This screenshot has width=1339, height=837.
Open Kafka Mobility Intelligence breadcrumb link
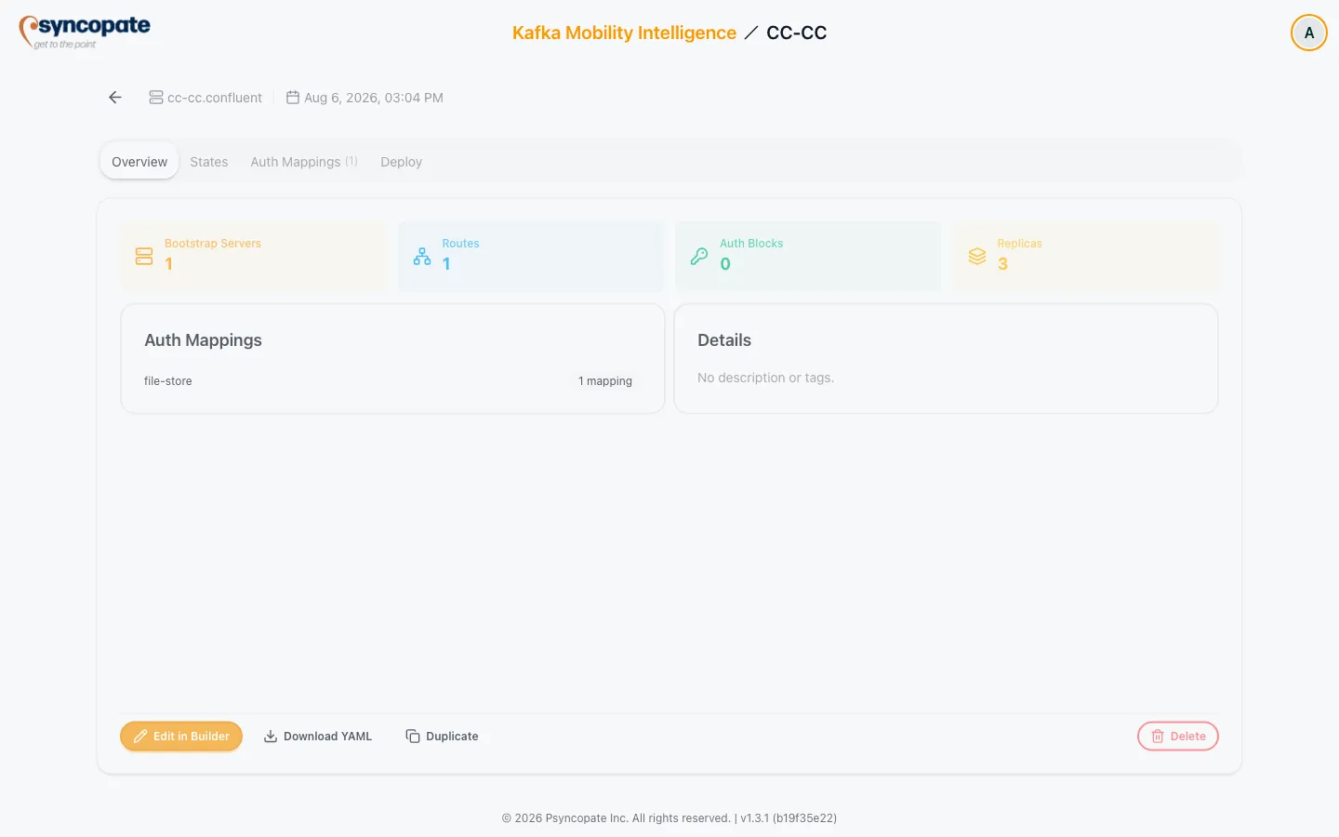pyautogui.click(x=624, y=33)
